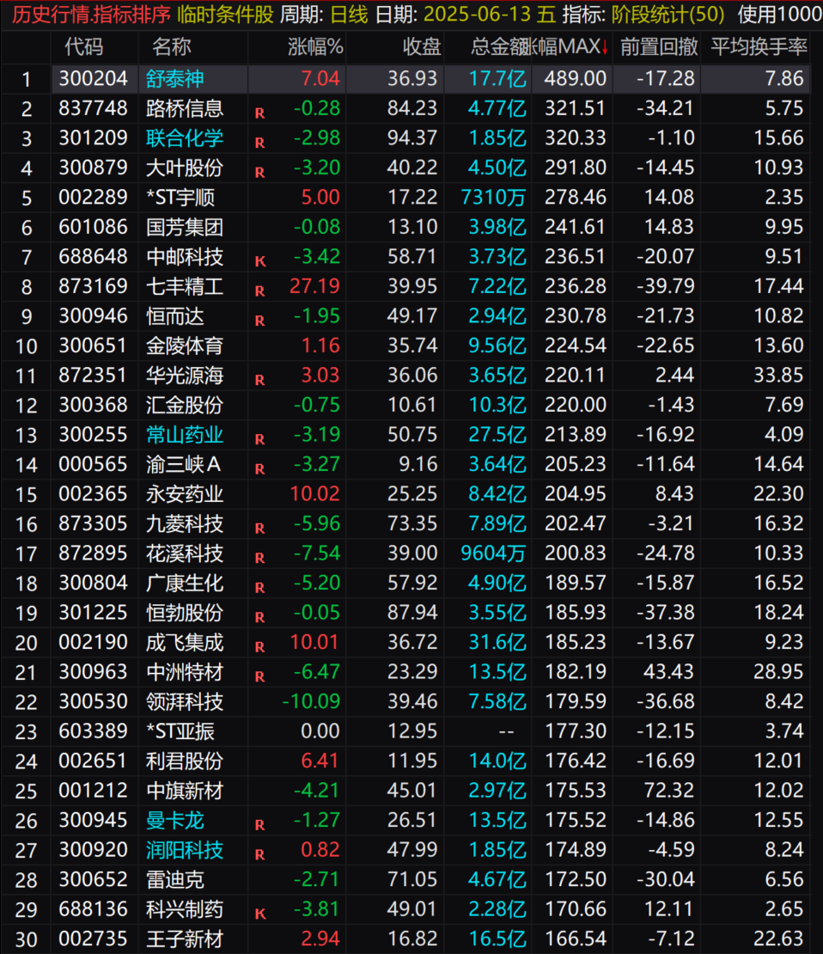Click 7310万 amount for *ST宇顺
This screenshot has height=954, width=823.
[x=493, y=197]
